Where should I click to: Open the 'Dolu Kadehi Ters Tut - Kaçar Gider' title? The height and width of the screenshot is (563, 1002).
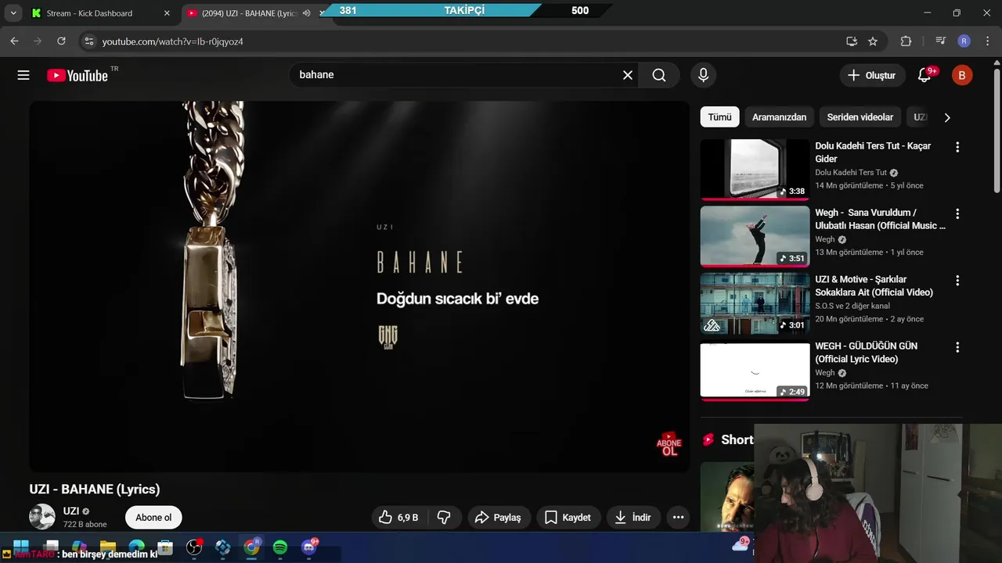coord(873,152)
